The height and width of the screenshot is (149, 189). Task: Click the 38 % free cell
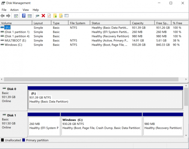tap(176, 40)
